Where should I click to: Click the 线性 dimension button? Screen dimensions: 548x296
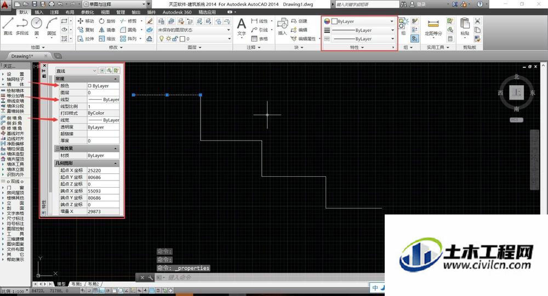click(x=259, y=21)
